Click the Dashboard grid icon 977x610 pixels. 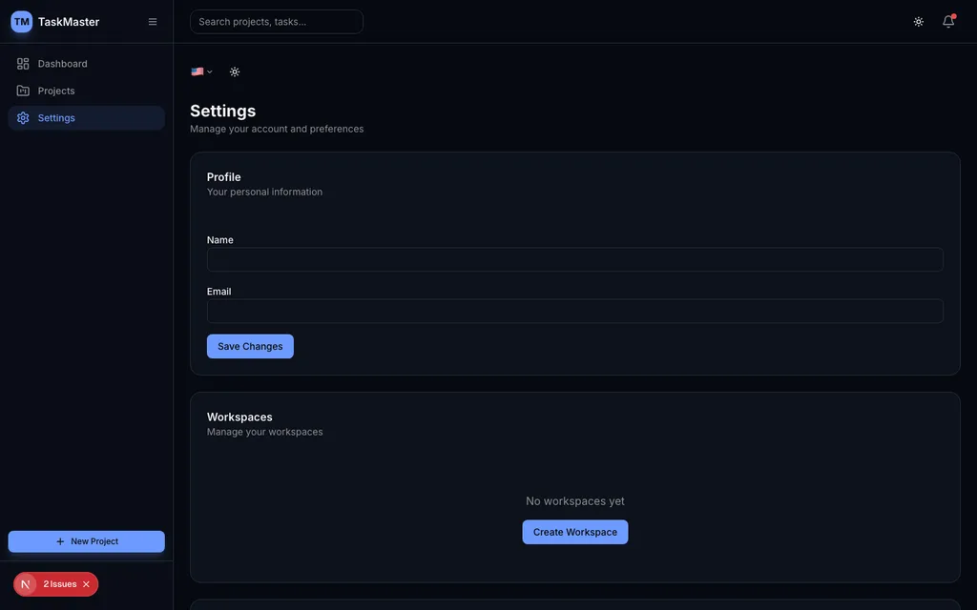pyautogui.click(x=23, y=64)
